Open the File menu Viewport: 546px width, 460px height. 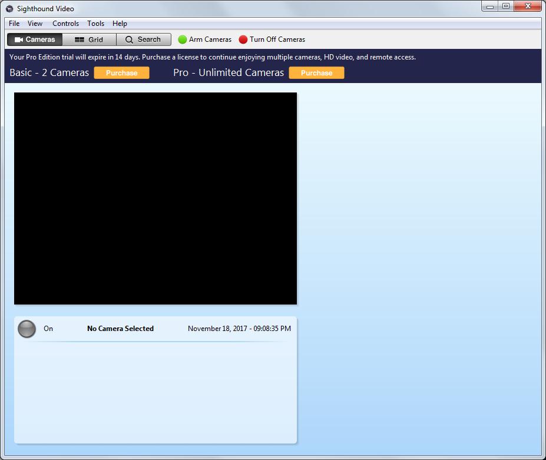click(13, 24)
